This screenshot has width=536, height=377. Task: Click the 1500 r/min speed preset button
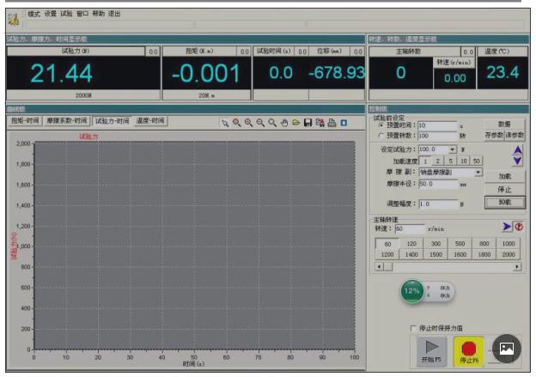pos(435,254)
